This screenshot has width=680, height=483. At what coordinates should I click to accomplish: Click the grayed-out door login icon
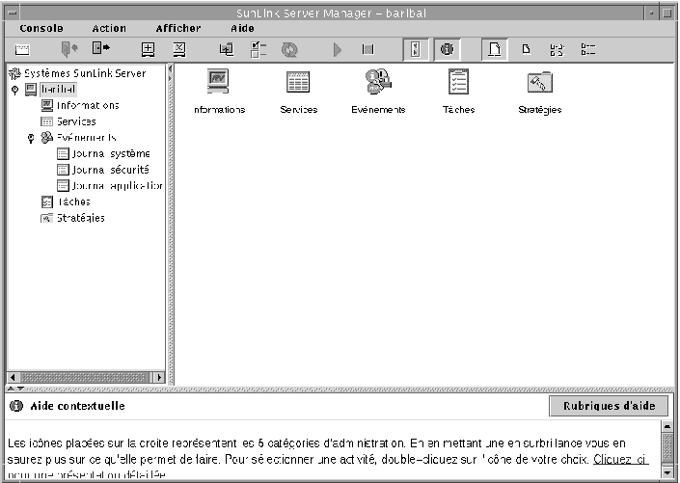(x=68, y=49)
